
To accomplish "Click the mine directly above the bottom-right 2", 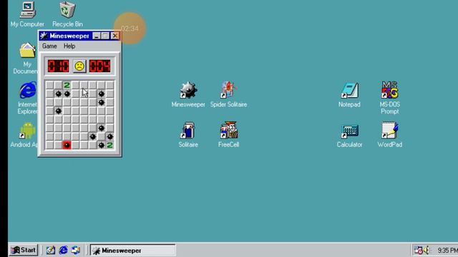I will [109, 136].
